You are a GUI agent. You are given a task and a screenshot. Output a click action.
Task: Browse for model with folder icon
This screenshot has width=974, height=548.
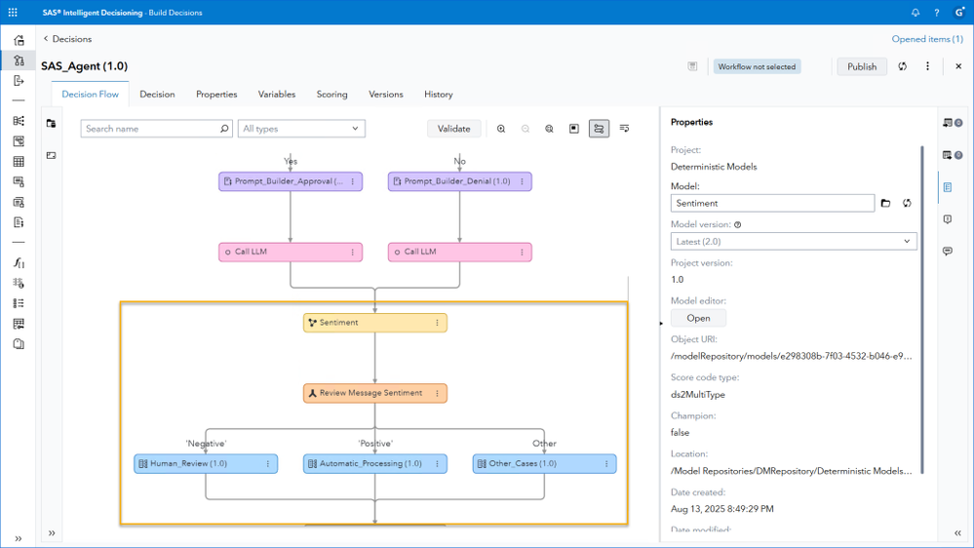(886, 203)
